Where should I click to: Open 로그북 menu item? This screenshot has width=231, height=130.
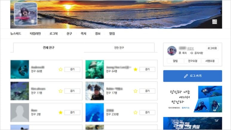53,33
